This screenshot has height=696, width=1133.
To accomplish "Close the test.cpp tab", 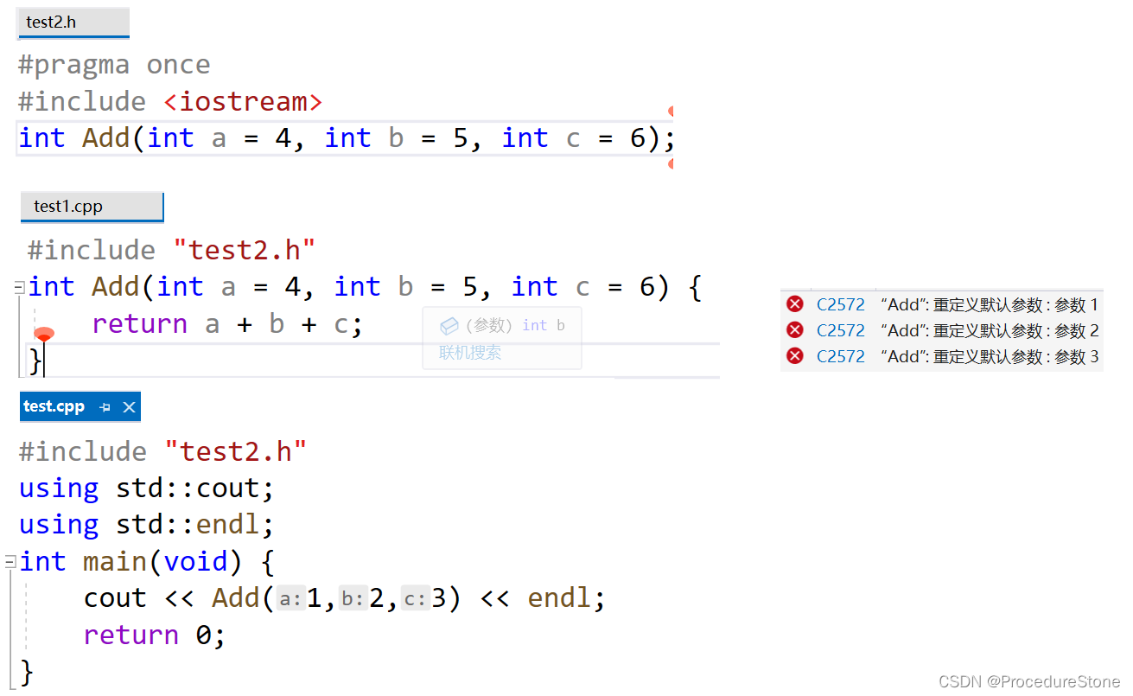I will point(129,407).
